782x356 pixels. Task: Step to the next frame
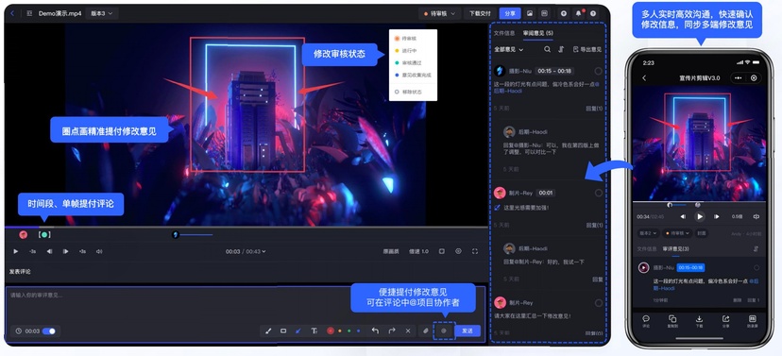(x=65, y=252)
